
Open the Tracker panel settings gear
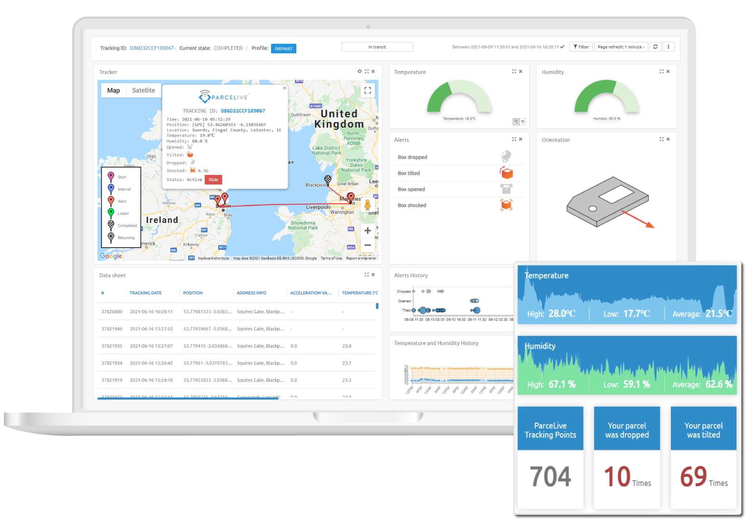tap(360, 72)
